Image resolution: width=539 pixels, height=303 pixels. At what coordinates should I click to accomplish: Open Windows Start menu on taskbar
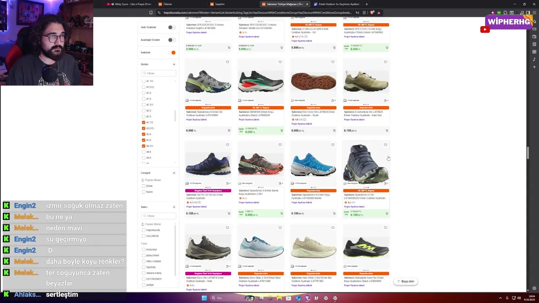[204, 298]
